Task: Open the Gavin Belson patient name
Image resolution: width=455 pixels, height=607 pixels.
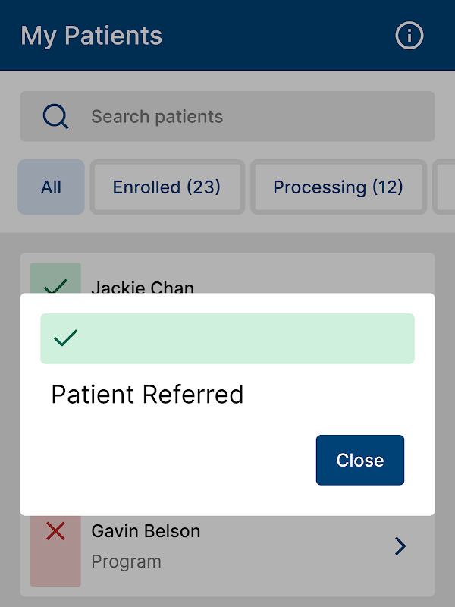Action: point(146,531)
